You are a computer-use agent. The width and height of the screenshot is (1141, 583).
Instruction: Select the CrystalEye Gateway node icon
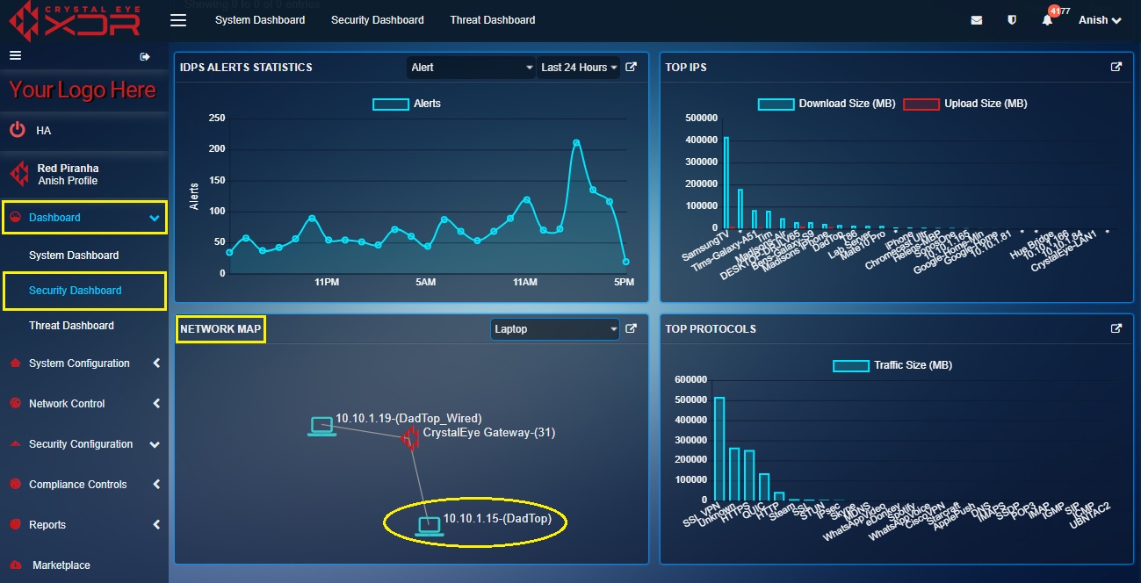pos(409,438)
